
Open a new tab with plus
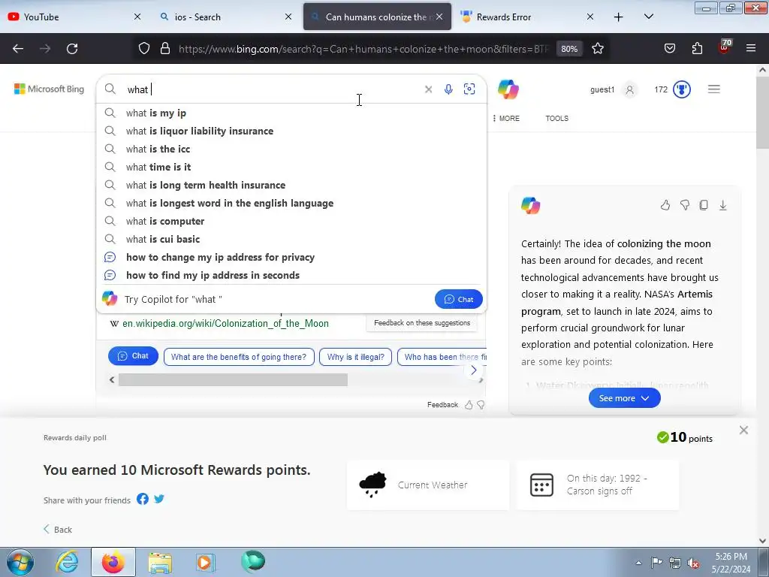[619, 17]
